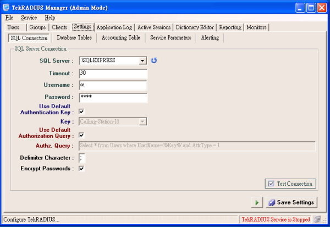Switch to the Reporting tab
The height and width of the screenshot is (227, 330).
230,27
